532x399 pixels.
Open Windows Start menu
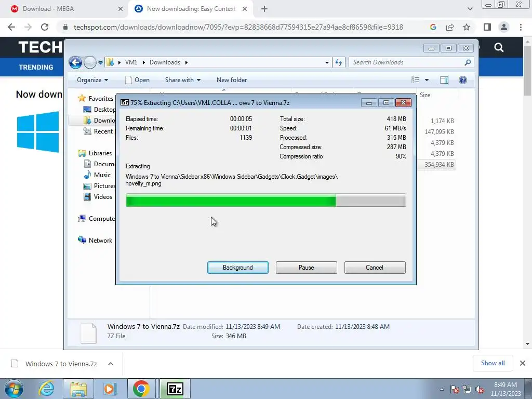[14, 389]
